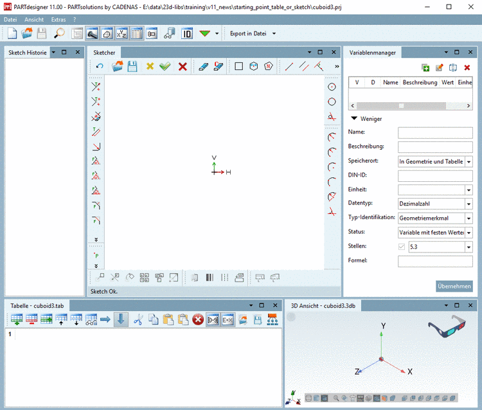This screenshot has height=410, width=482.
Task: Click the scissors cut icon in table toolbar
Action: [x=138, y=319]
